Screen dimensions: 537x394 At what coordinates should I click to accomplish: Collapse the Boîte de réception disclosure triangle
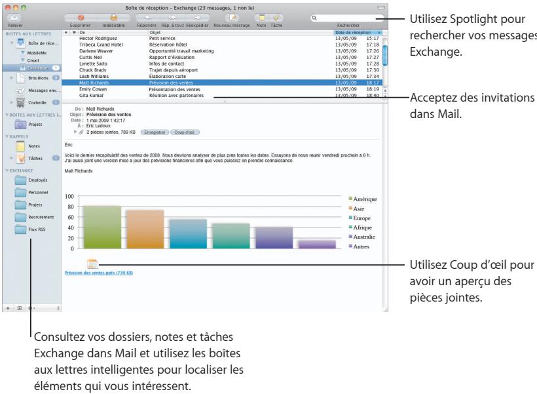pyautogui.click(x=12, y=43)
